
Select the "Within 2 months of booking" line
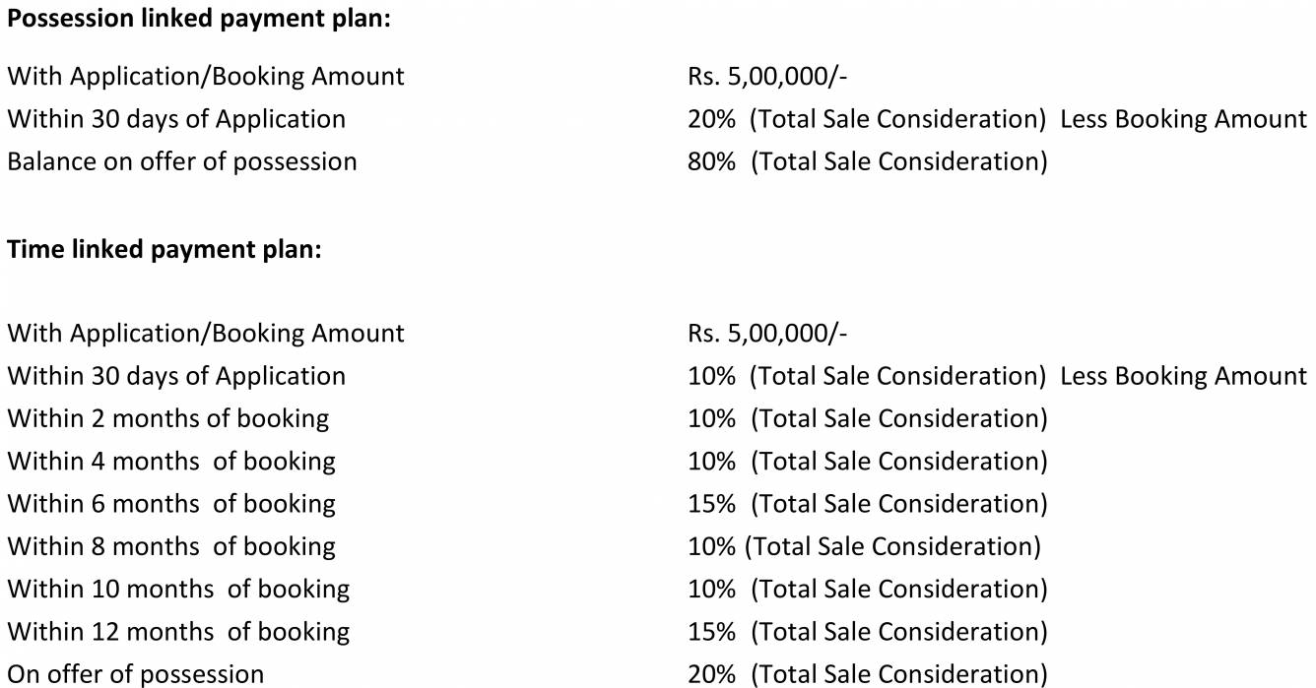pos(168,418)
